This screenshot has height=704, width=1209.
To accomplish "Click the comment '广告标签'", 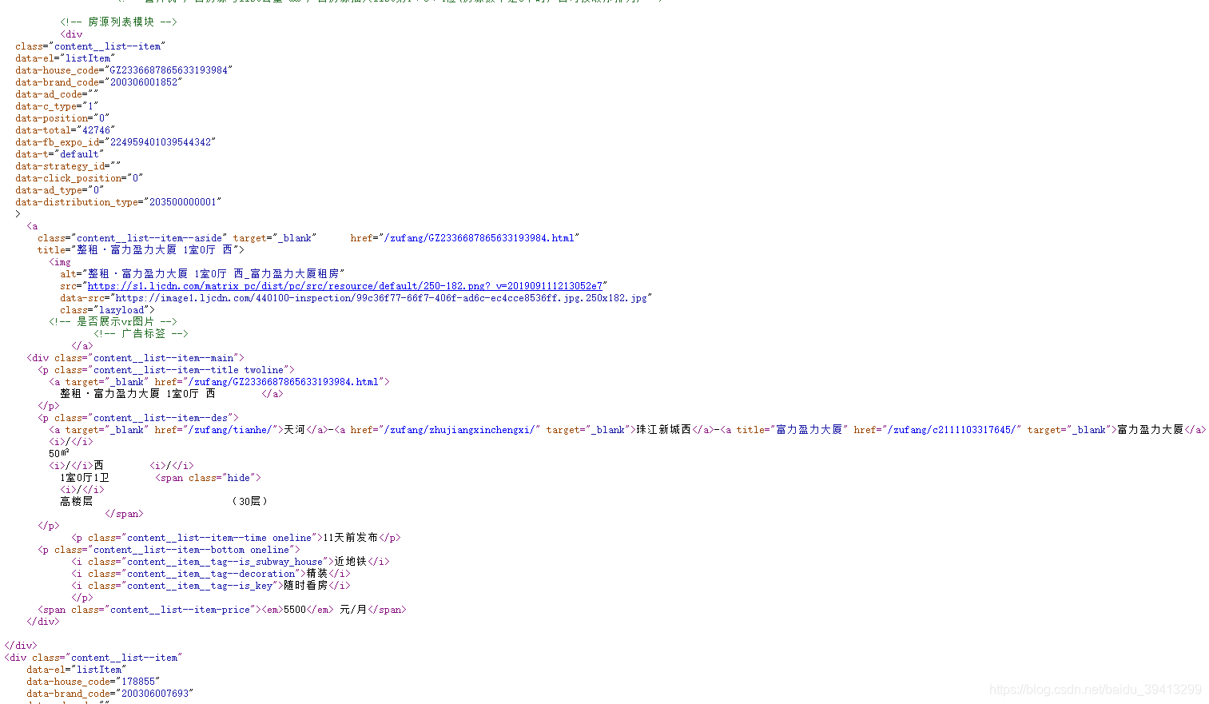I will click(143, 334).
